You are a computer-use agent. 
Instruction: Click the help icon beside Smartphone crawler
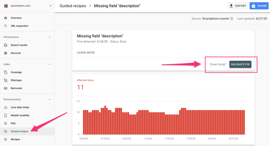[x=232, y=19]
